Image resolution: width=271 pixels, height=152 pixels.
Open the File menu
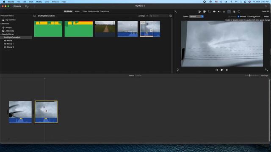(18, 2)
